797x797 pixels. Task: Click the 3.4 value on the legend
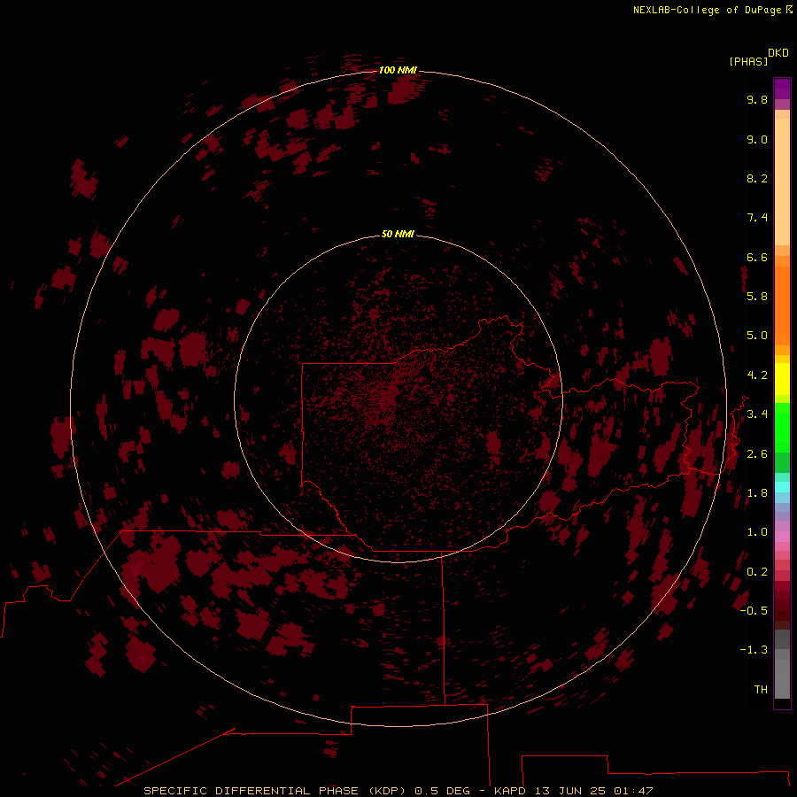pos(757,414)
